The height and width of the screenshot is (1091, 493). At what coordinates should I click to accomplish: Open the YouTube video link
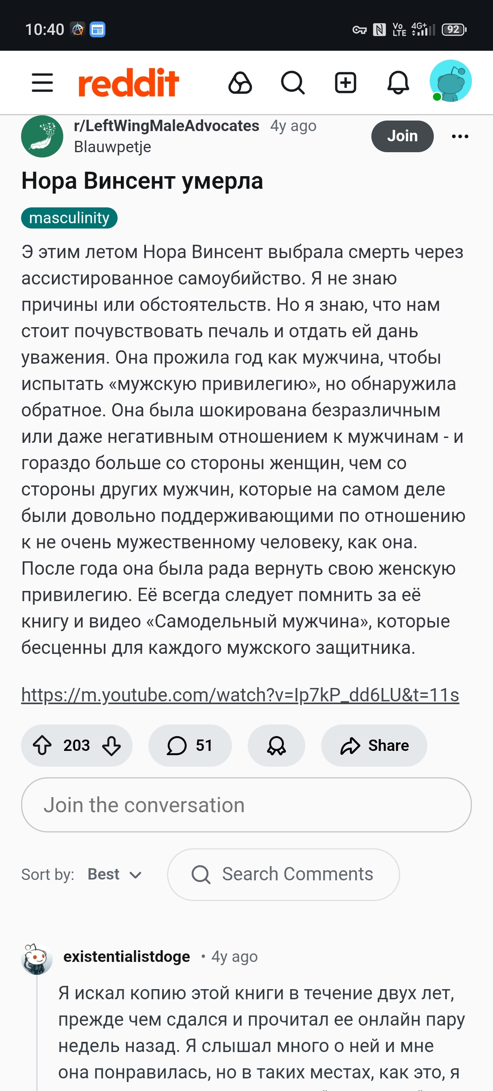(240, 695)
